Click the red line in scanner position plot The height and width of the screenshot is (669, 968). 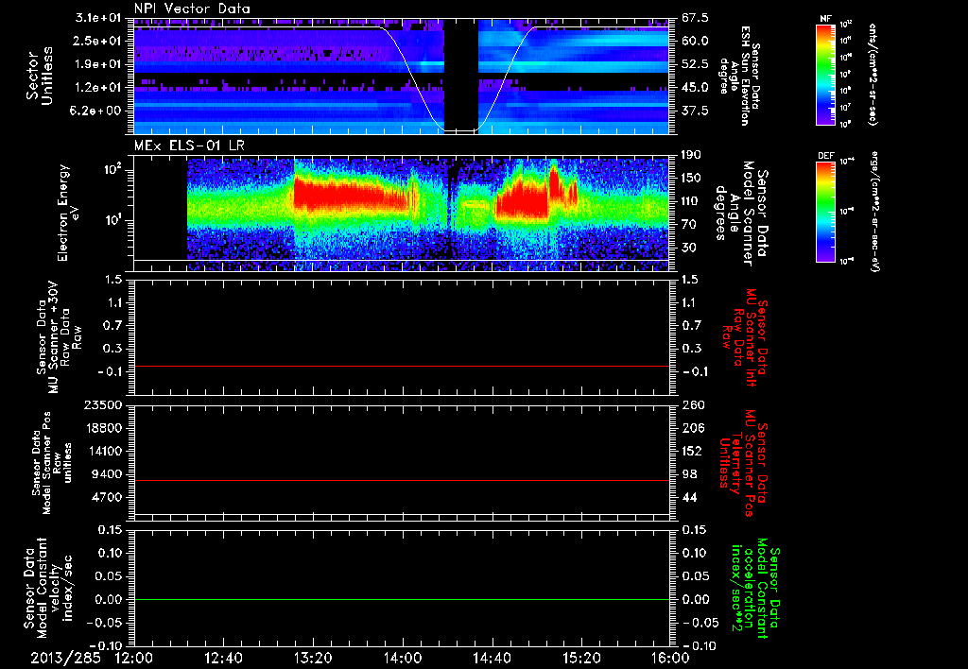coord(402,480)
